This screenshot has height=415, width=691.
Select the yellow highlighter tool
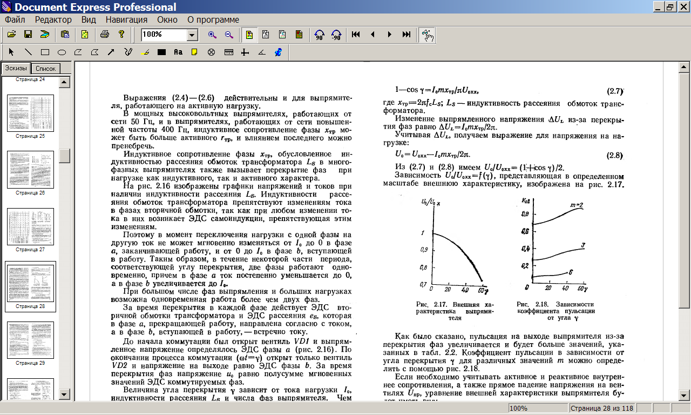coord(145,52)
